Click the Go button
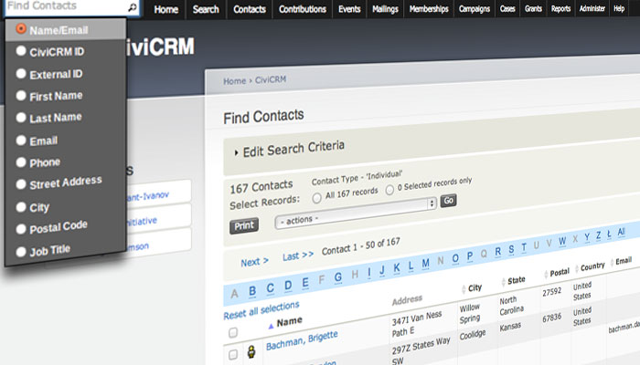Viewport: 640px width, 365px height. 448,201
